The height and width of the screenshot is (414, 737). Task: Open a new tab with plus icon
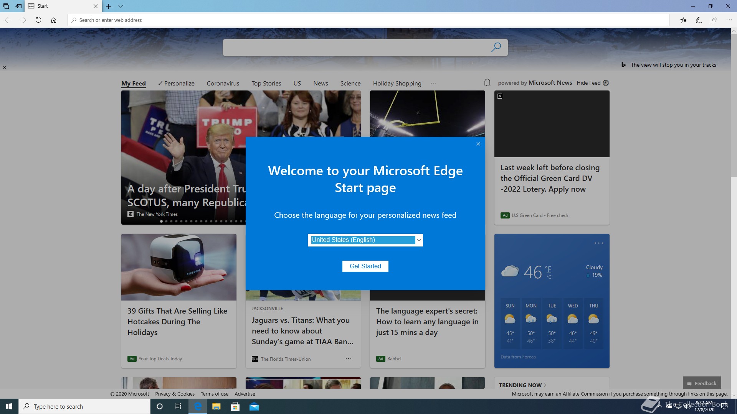109,6
